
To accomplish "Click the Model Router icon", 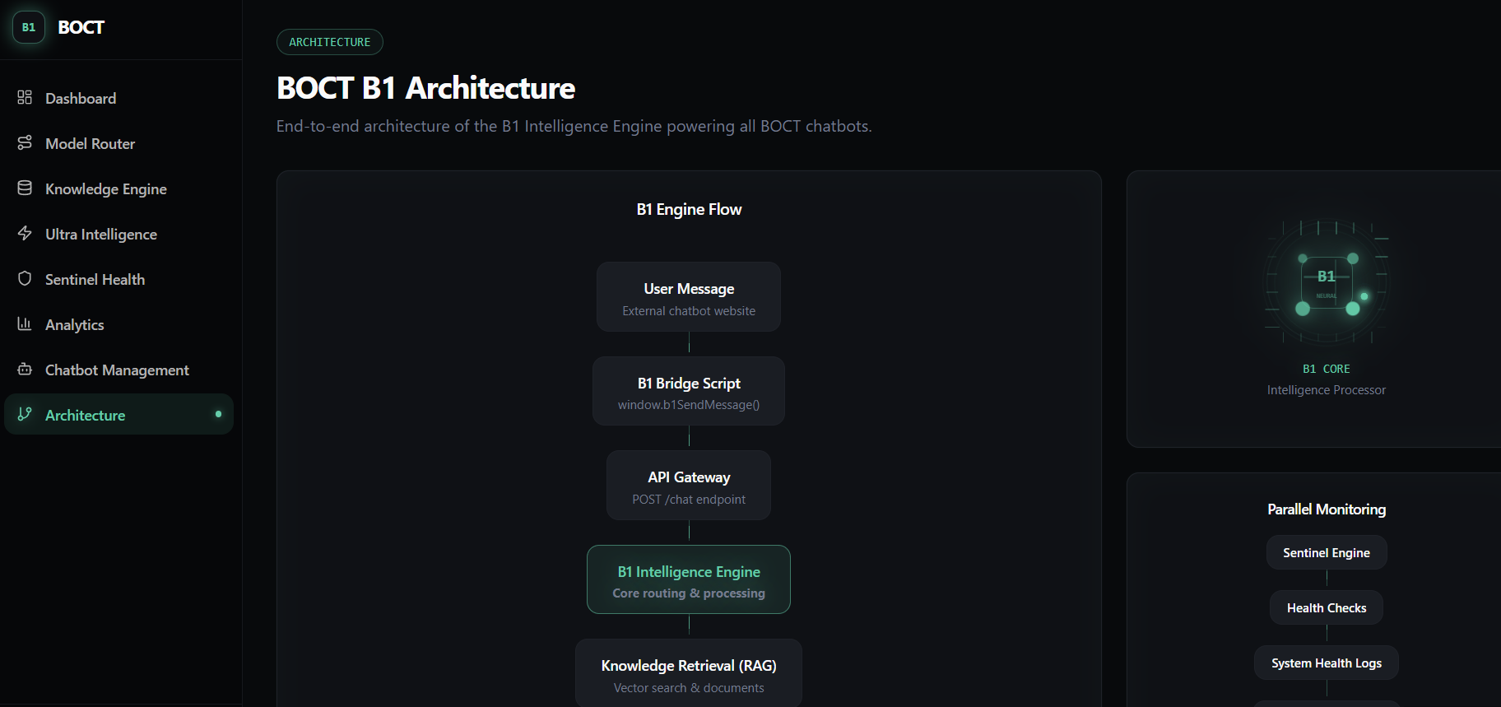I will pyautogui.click(x=25, y=142).
